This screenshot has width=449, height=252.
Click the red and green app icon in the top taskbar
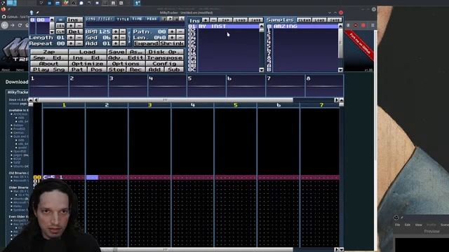(65, 3)
